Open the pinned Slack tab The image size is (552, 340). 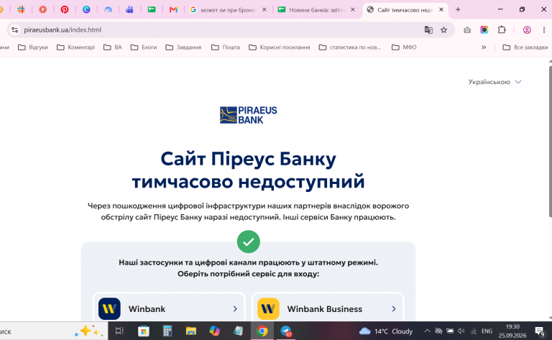tap(21, 10)
